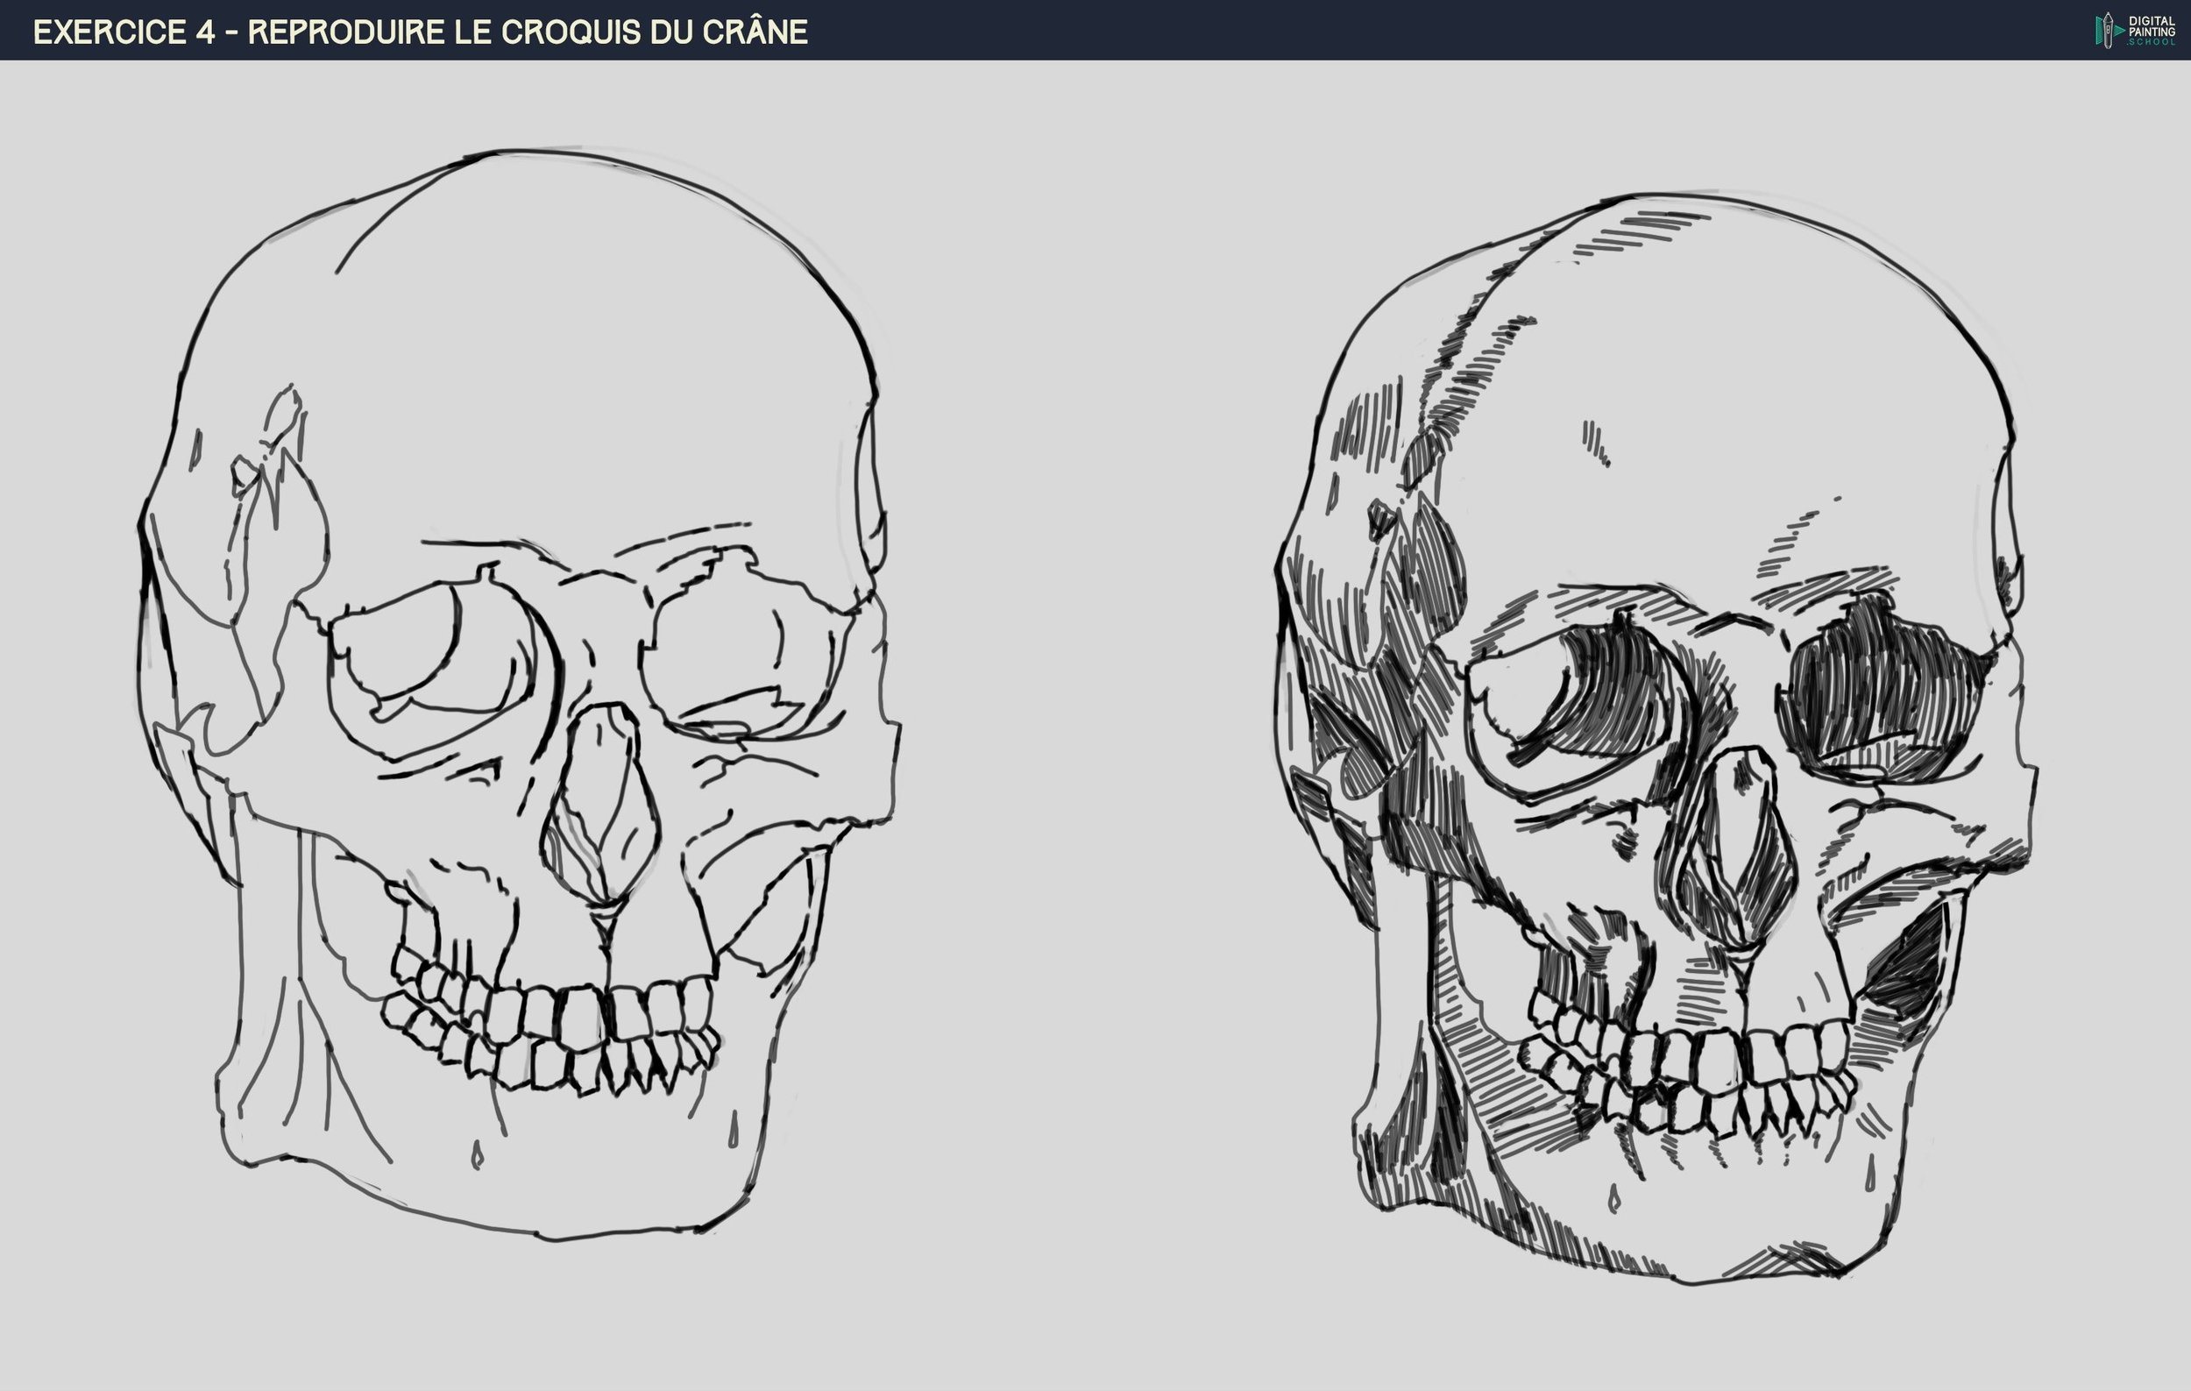Click the stylus pen logo icon

2107,30
